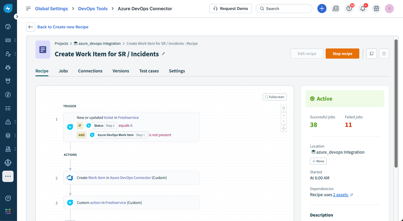
Task: Open azure_devops Integration breadcrumb folder
Action: [97, 44]
